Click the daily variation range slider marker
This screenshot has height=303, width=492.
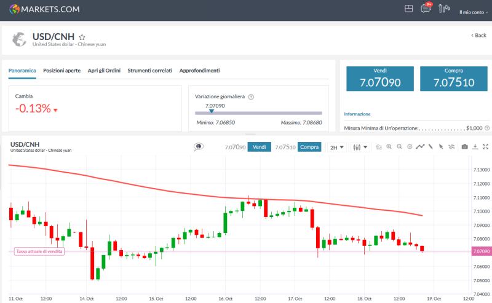[211, 111]
